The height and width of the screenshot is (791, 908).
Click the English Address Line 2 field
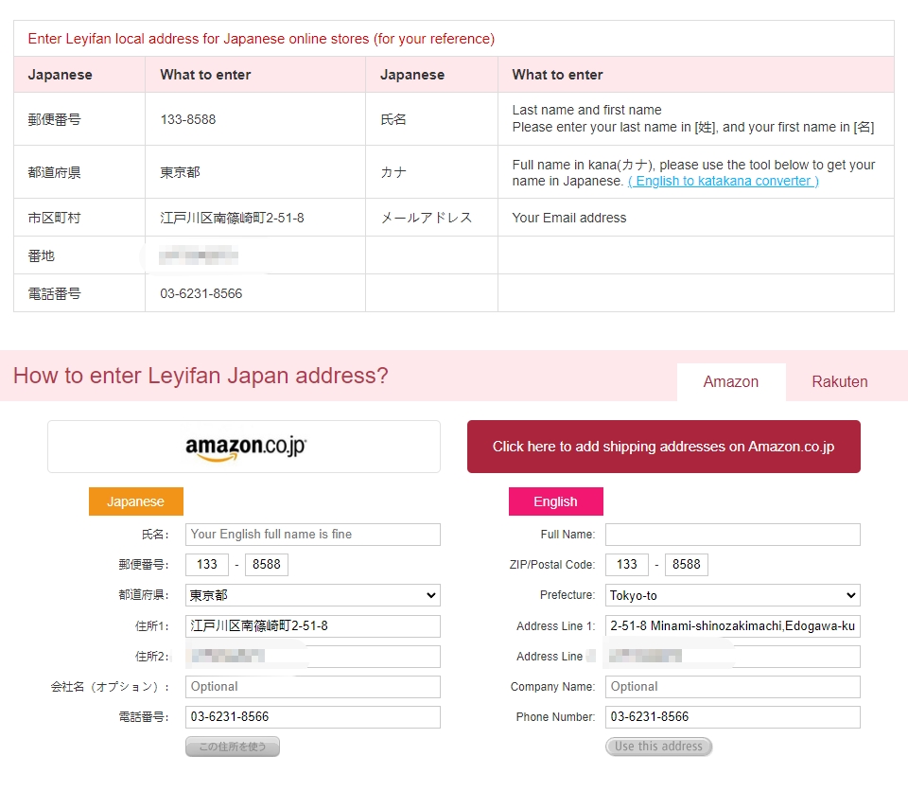(733, 656)
